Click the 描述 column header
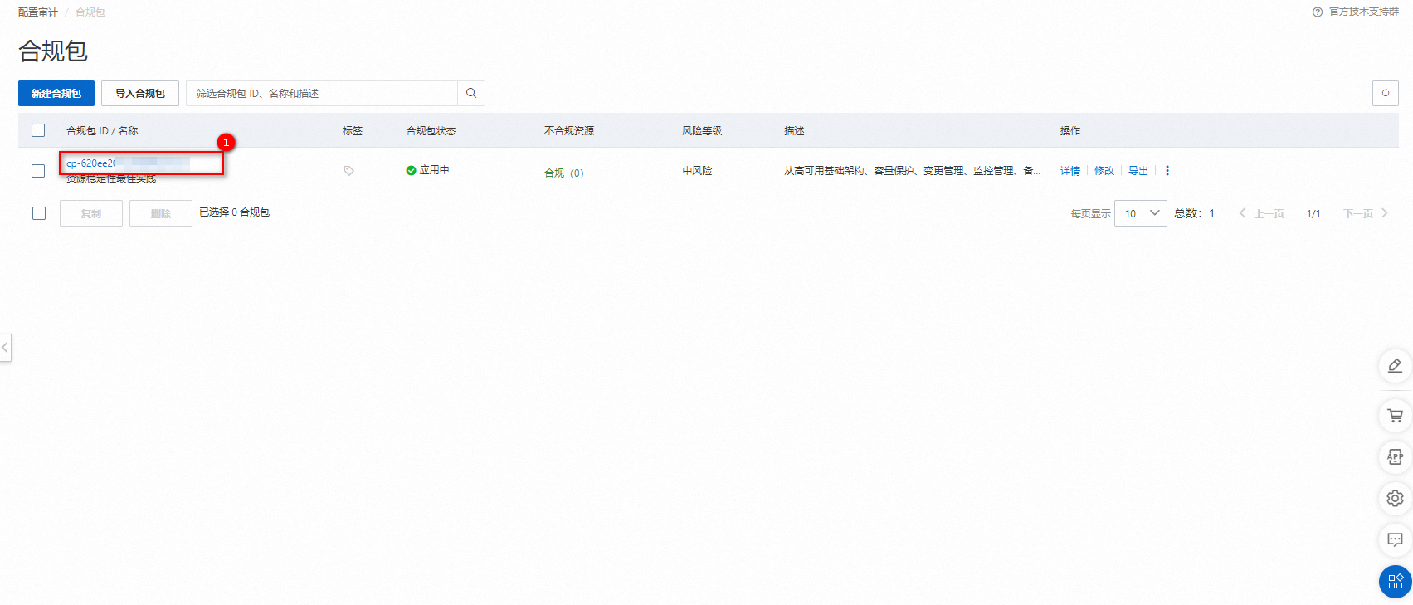The width and height of the screenshot is (1413, 605). [794, 130]
